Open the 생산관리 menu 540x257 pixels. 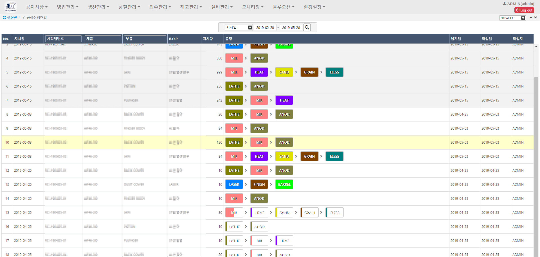[98, 7]
